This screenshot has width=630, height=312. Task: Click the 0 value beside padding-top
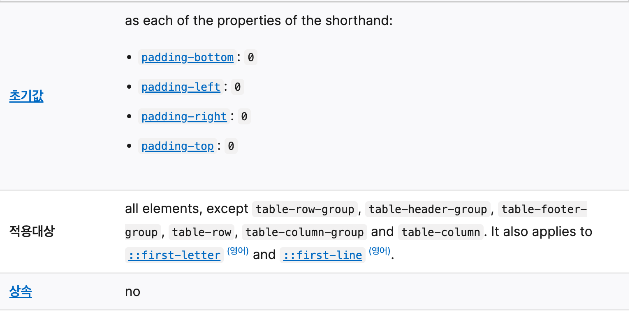(231, 146)
